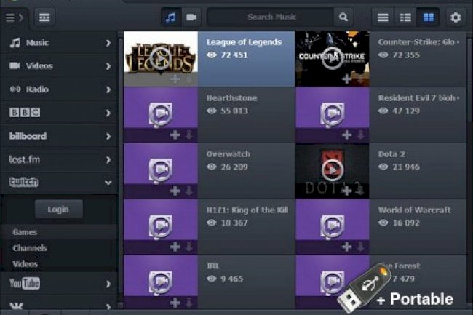Image resolution: width=473 pixels, height=315 pixels.
Task: Play the IRL thumbnail
Action: point(161,282)
